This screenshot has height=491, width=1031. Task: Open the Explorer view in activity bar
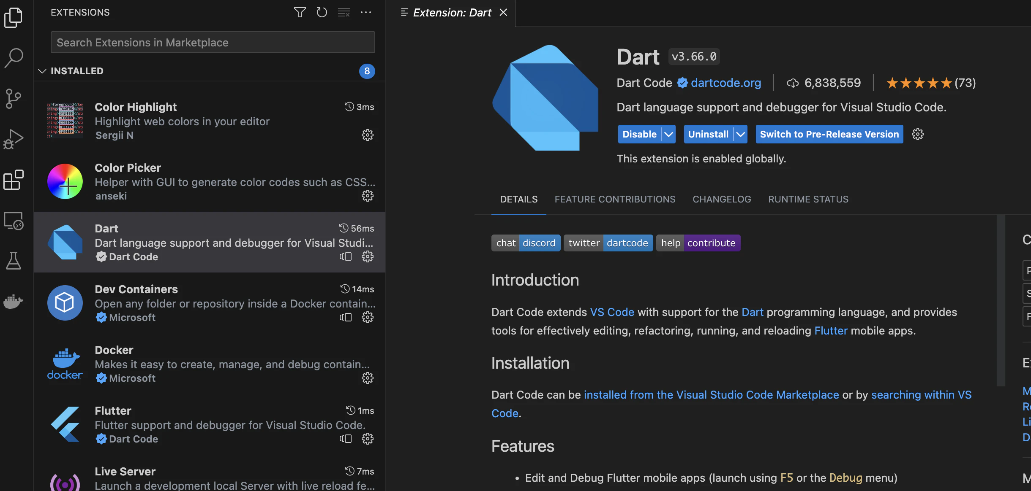(x=14, y=18)
